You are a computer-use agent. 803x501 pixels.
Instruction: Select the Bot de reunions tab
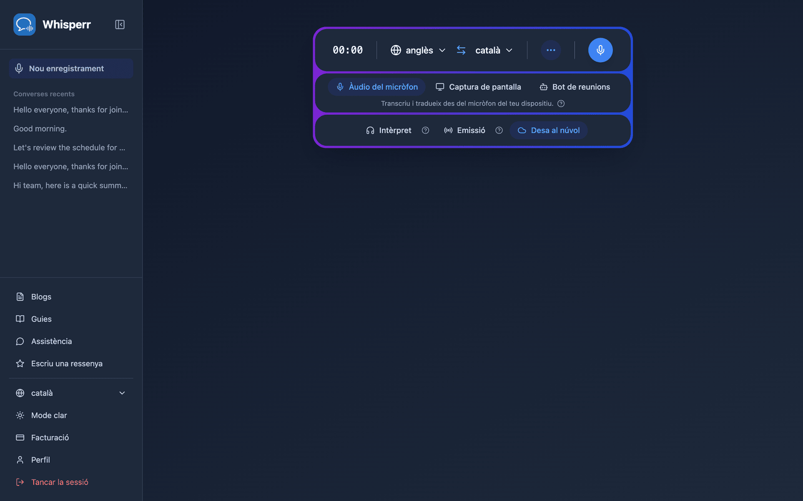tap(575, 87)
